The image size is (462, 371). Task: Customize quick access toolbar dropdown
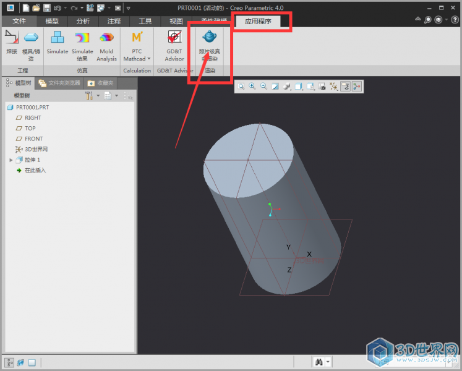coord(128,8)
